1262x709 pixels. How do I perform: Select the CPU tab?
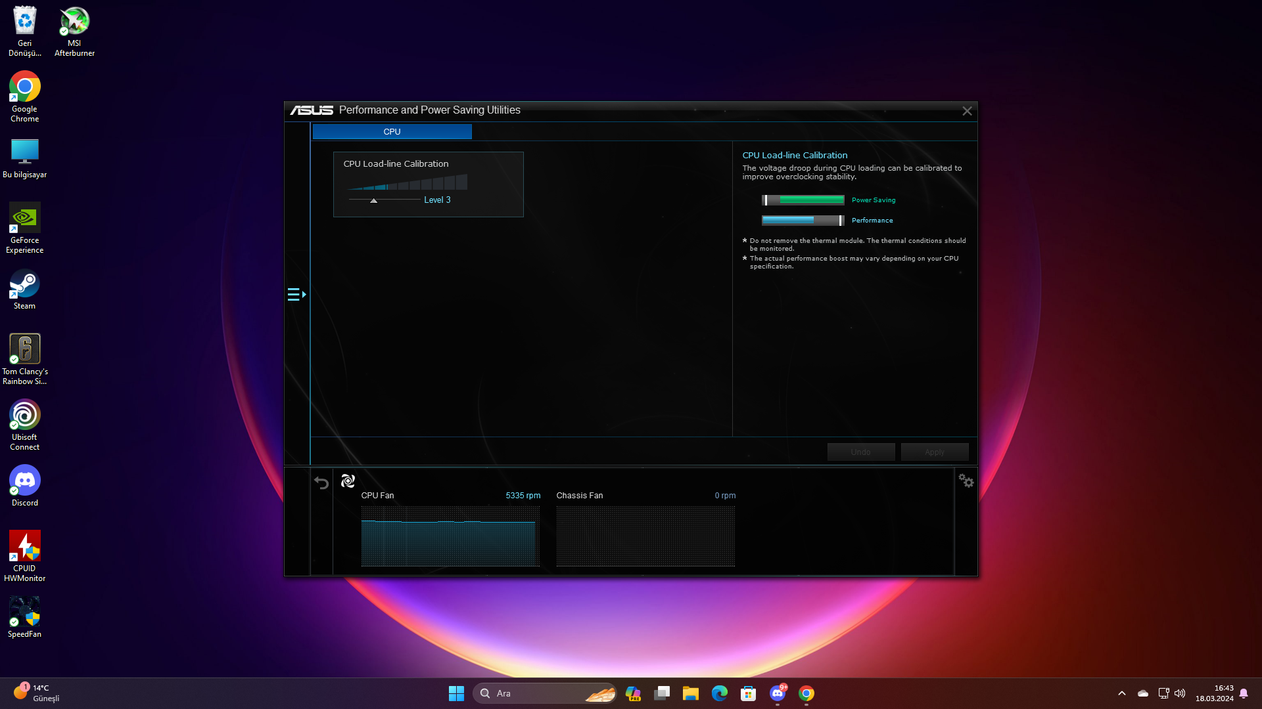(392, 132)
